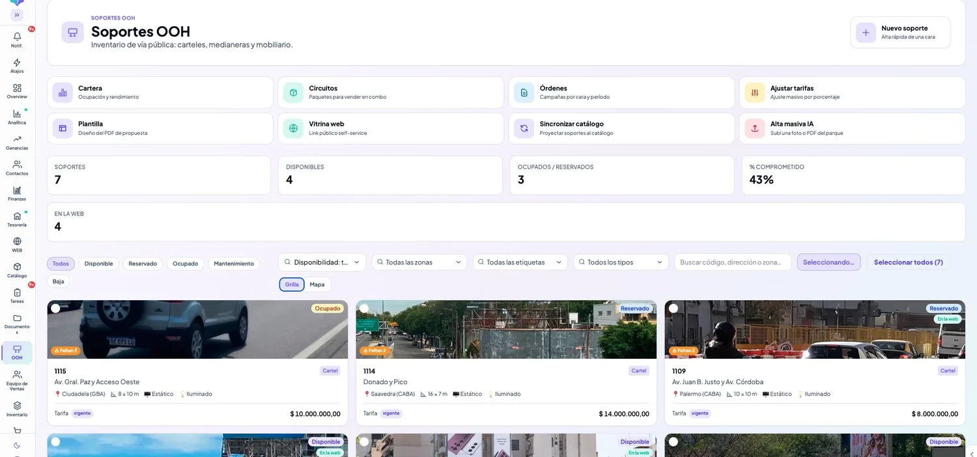This screenshot has width=977, height=457.
Task: Open the Circuitos cube icon
Action: pos(293,92)
